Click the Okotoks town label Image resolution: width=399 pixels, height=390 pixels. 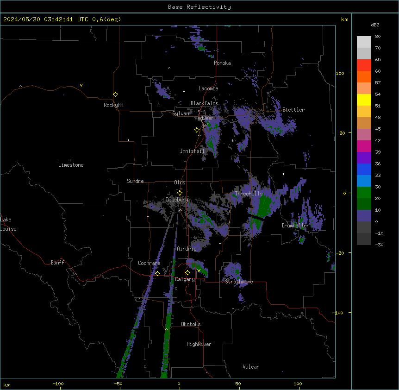[x=191, y=324]
